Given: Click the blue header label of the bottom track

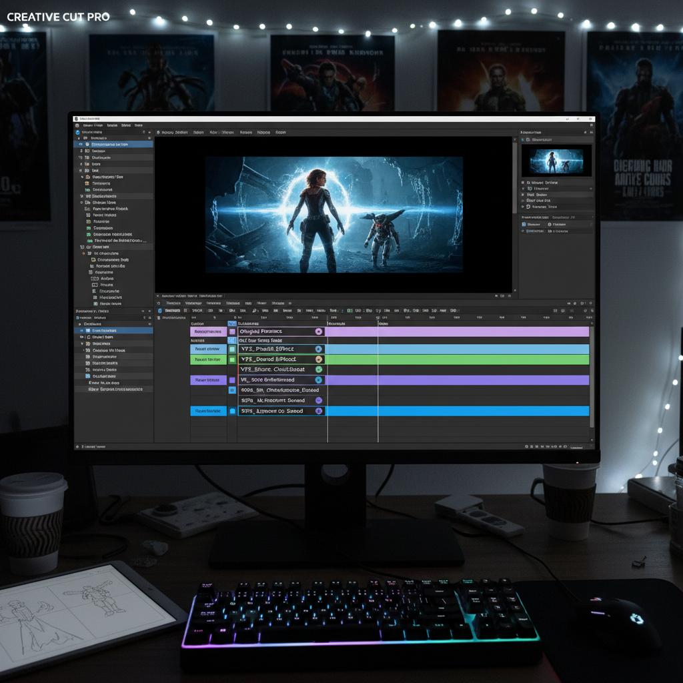Looking at the screenshot, I should tap(207, 411).
